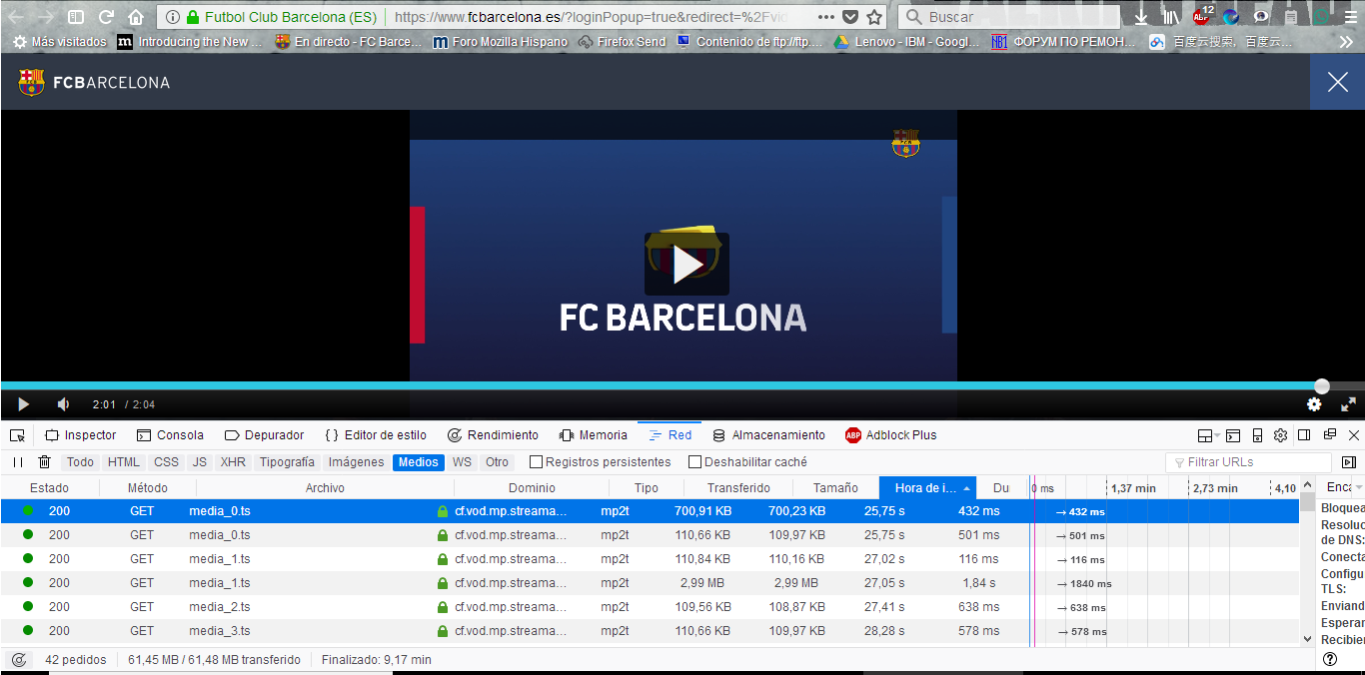This screenshot has height=675, width=1365.
Task: Expand the bookmarks toolbar overflow chevron
Action: pos(1345,42)
